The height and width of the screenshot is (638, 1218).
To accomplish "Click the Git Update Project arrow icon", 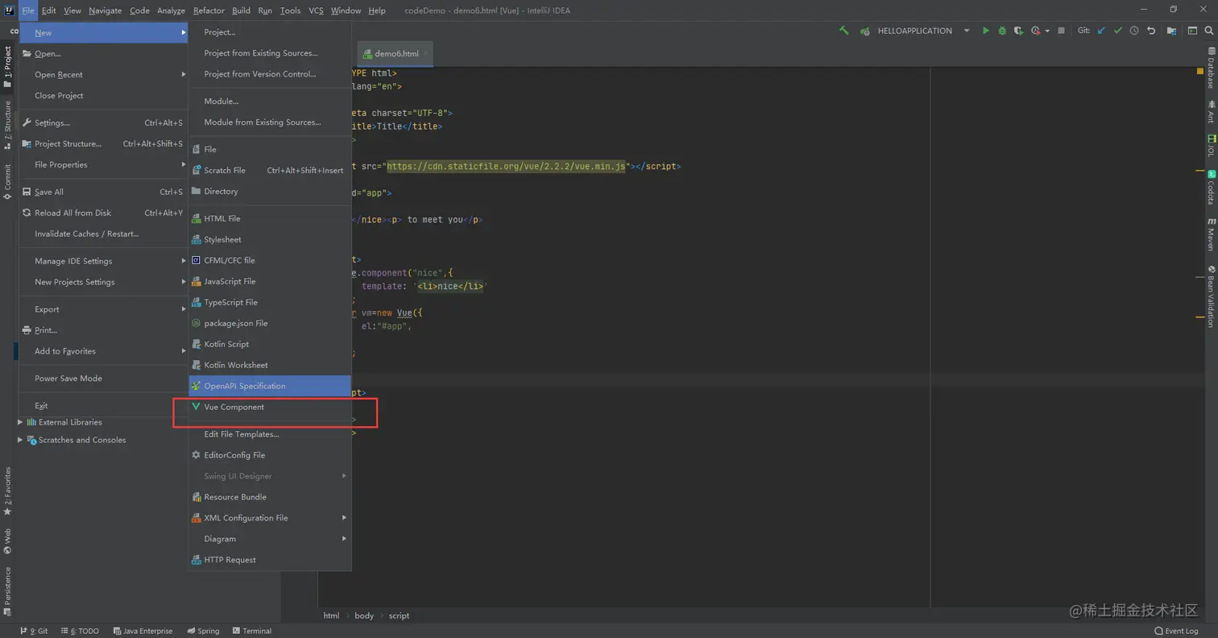I will 1101,31.
